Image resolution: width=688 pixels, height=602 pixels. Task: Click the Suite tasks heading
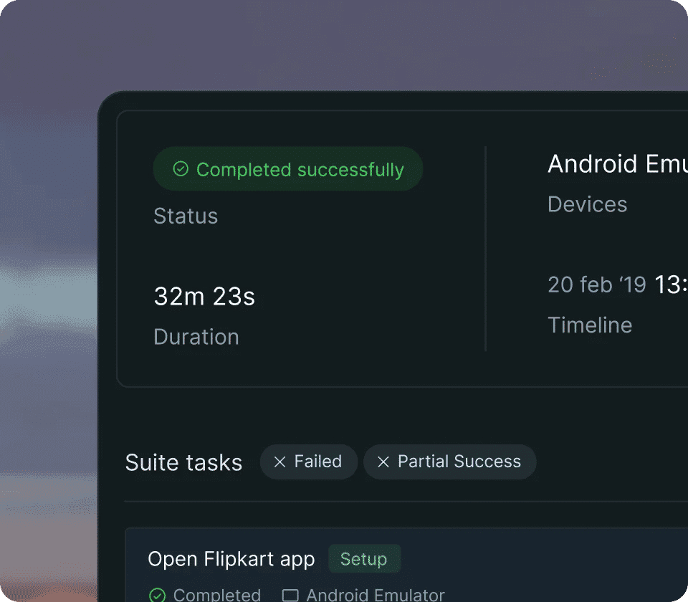(183, 462)
